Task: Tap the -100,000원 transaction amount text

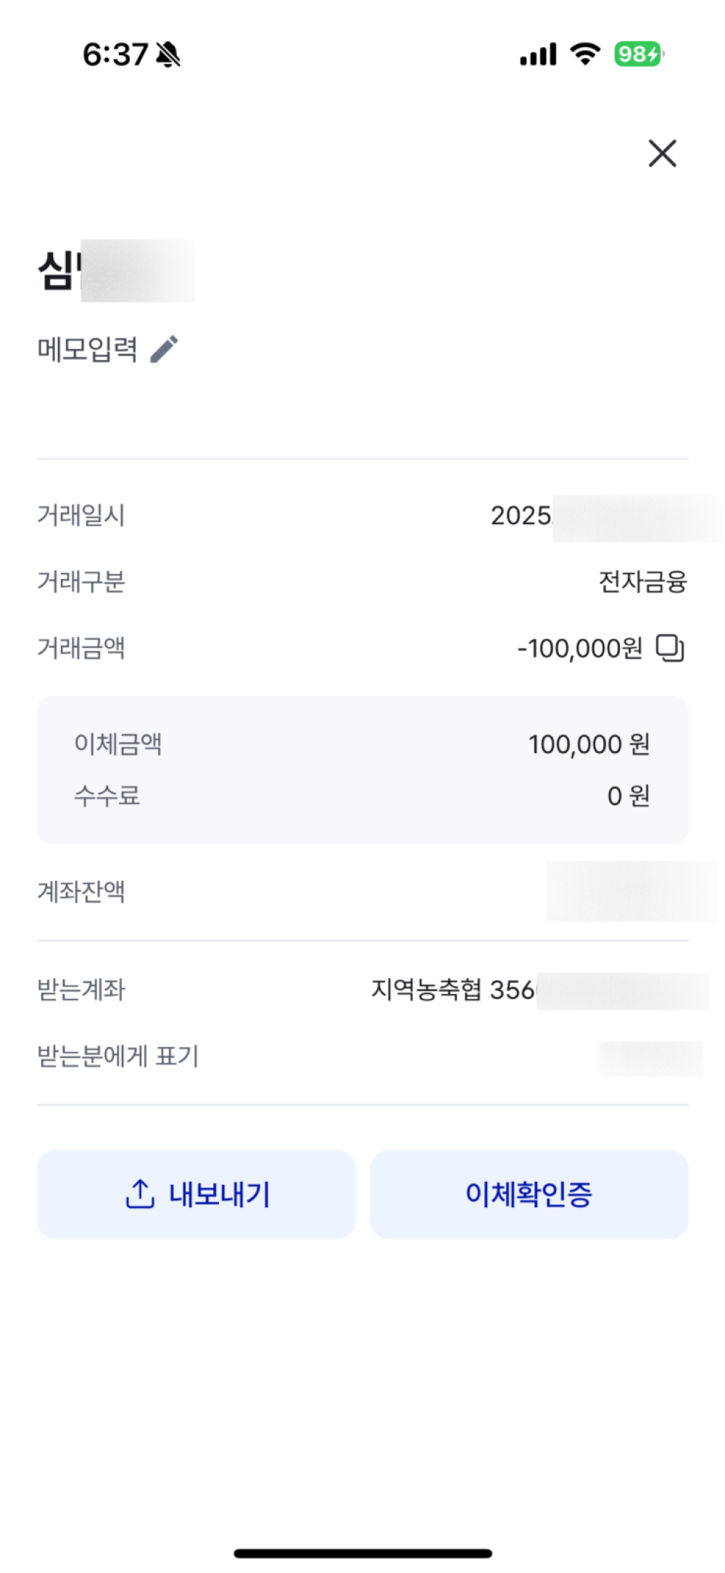Action: click(579, 649)
